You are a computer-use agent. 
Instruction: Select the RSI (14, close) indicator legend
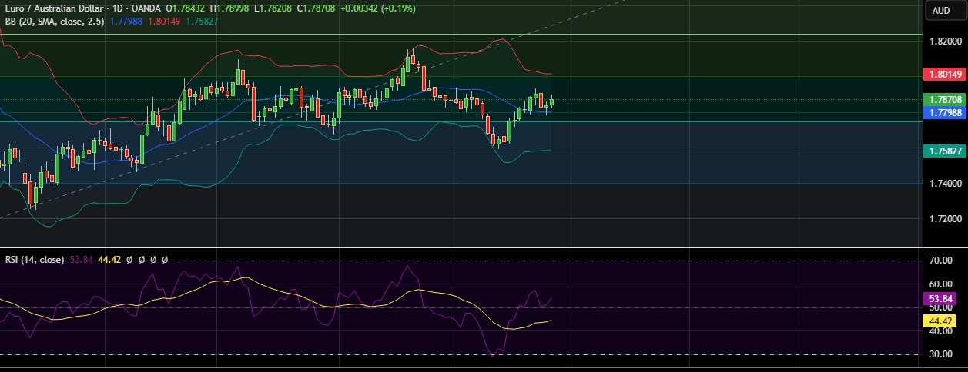tap(35, 260)
